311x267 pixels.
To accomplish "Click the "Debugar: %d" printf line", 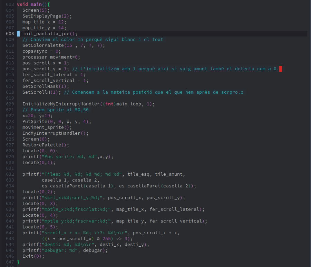I will (65, 250).
